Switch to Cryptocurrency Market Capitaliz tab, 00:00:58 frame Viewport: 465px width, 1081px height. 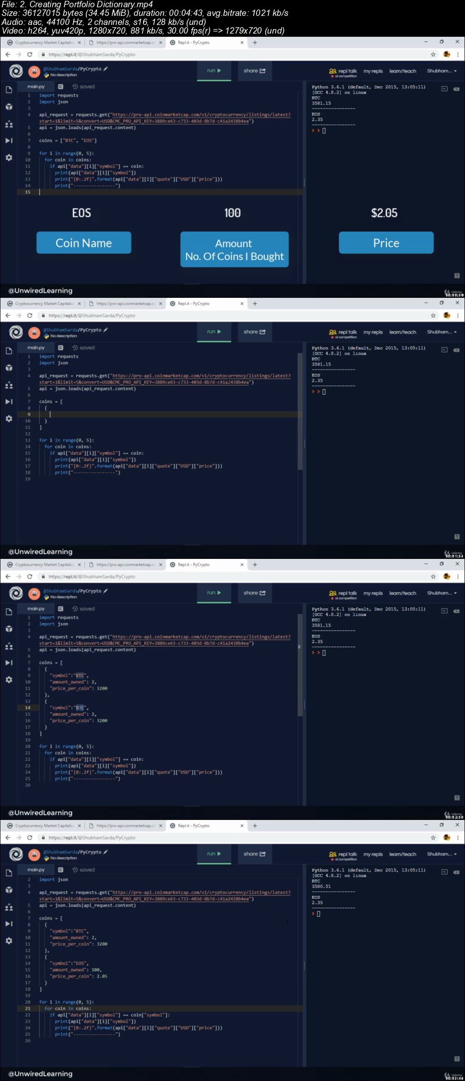tap(44, 43)
